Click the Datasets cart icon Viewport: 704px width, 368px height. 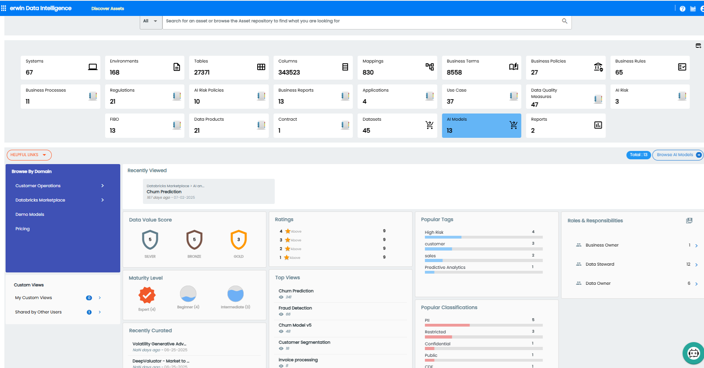(x=430, y=125)
